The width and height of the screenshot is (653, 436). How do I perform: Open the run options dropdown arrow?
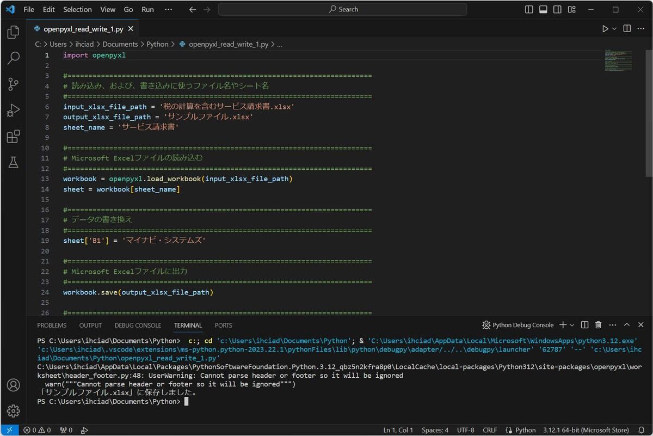pyautogui.click(x=614, y=28)
